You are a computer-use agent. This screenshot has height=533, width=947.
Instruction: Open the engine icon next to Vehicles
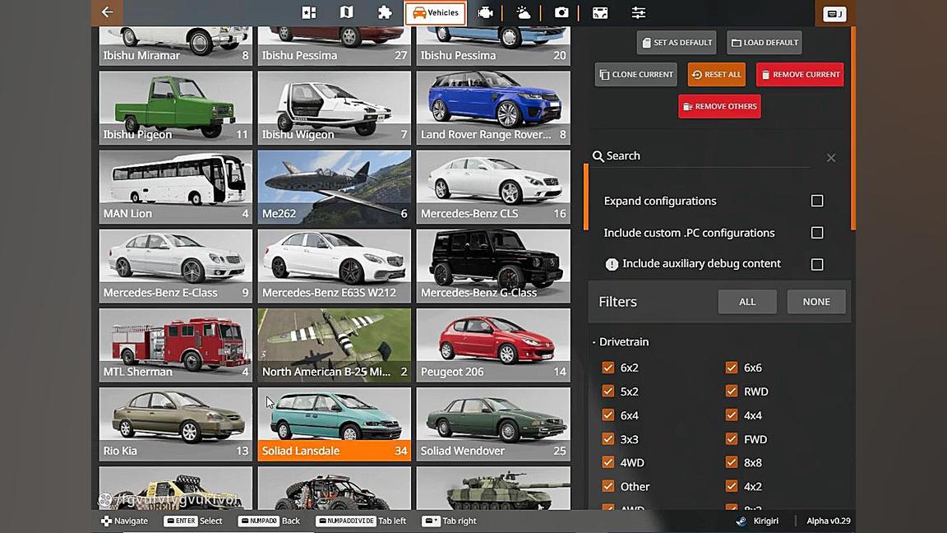click(485, 12)
